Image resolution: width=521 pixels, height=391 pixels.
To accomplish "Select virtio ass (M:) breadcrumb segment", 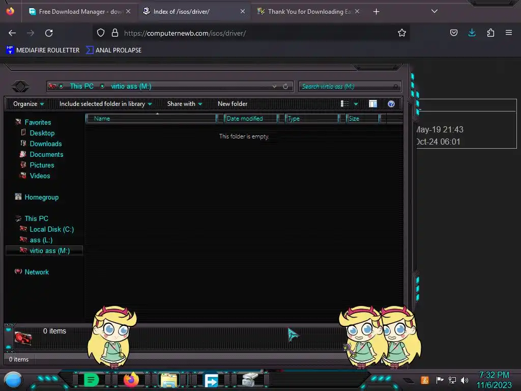I will (131, 87).
